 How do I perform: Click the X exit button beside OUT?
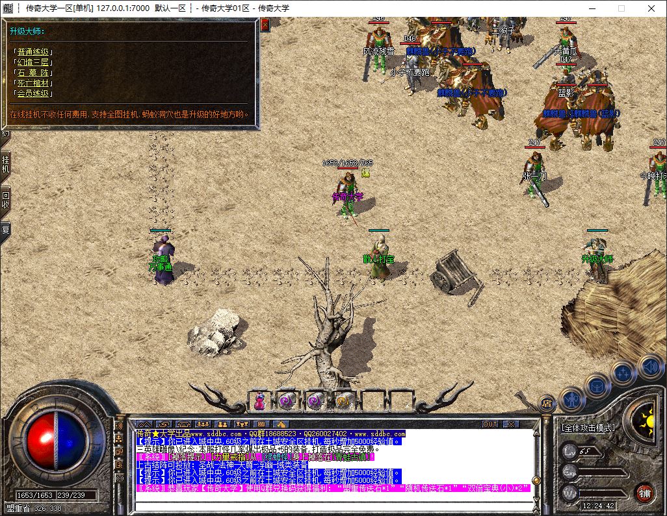click(x=511, y=424)
